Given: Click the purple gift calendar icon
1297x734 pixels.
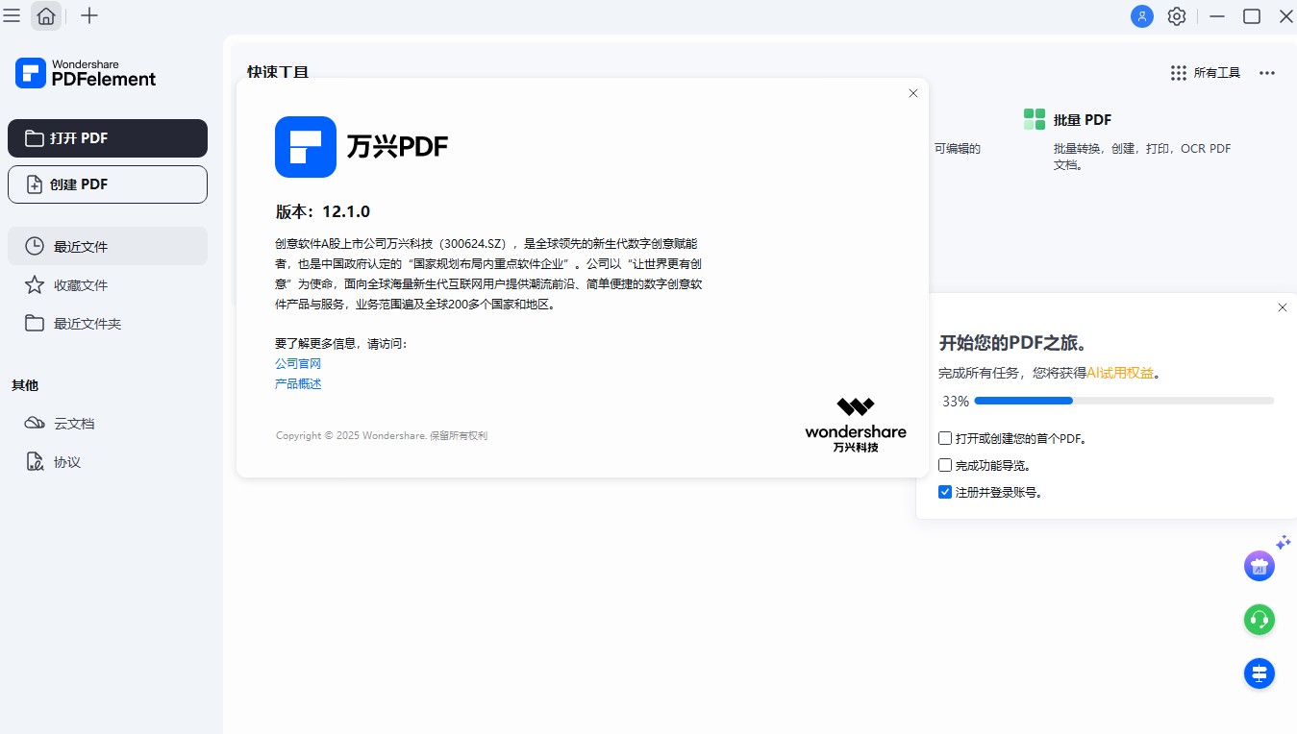Looking at the screenshot, I should [1259, 566].
